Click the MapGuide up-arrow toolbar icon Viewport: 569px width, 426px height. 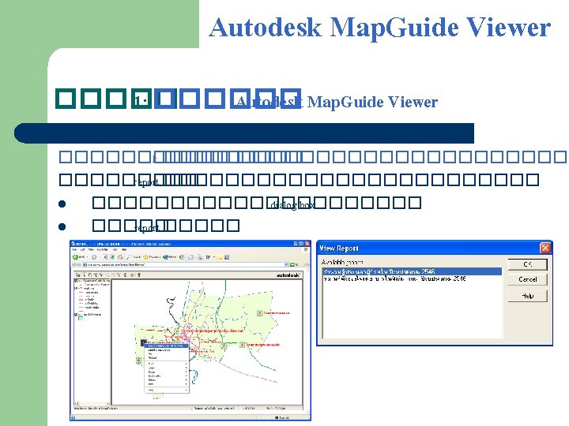139,275
